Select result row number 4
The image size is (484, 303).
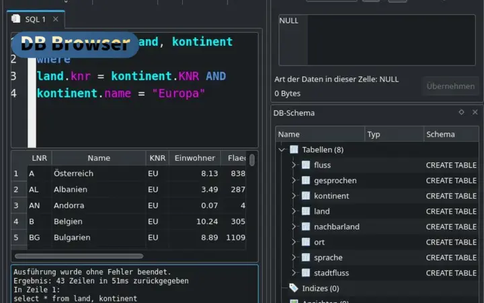[x=19, y=222]
